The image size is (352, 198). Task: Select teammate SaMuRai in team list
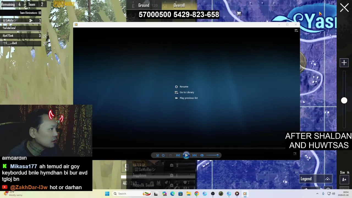point(21,21)
